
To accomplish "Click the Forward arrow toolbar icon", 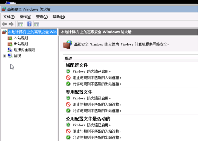I will [11, 24].
